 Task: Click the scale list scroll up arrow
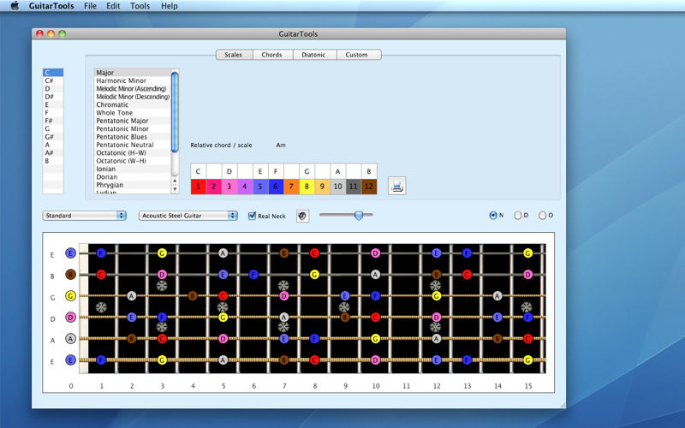point(175,181)
